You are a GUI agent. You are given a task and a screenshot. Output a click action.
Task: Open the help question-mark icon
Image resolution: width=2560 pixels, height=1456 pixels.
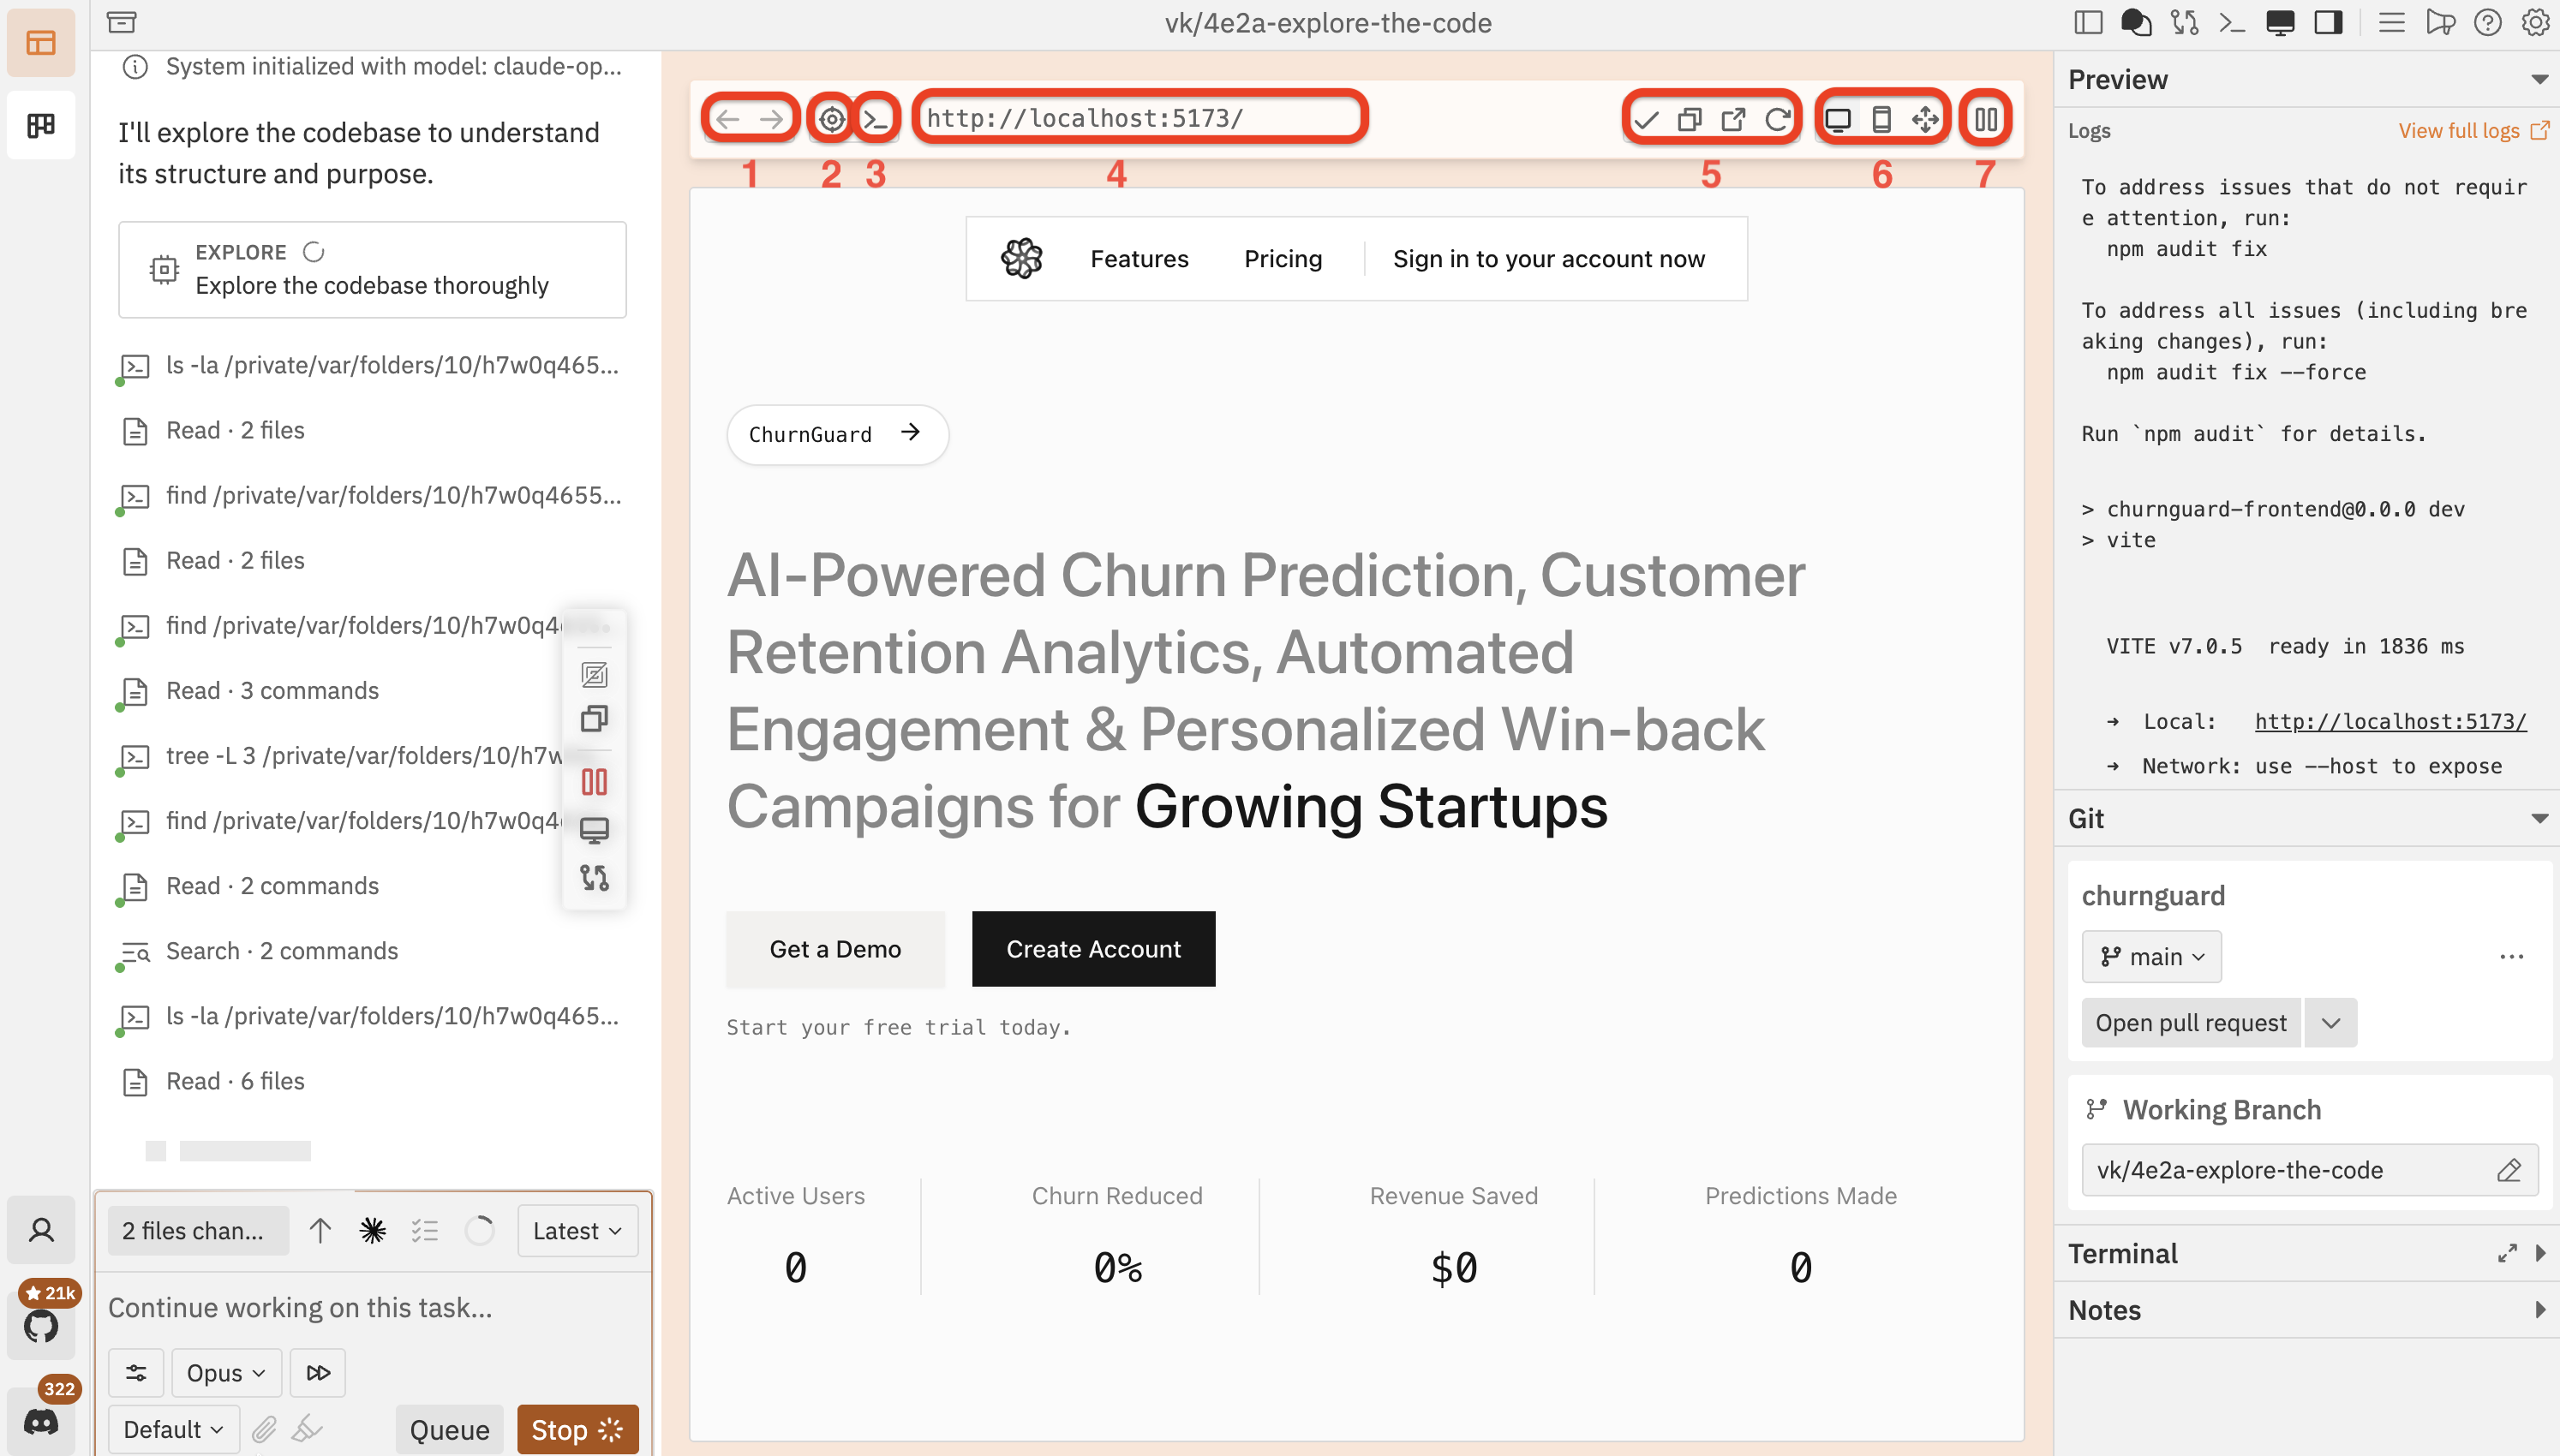(x=2489, y=22)
